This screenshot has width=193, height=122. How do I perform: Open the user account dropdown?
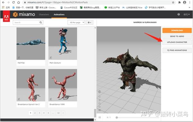point(187,14)
